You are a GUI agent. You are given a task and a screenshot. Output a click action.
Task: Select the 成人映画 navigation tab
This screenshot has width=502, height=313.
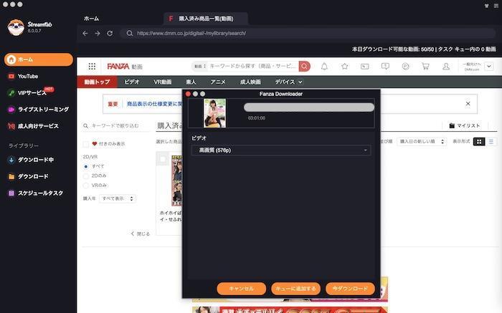coord(250,82)
